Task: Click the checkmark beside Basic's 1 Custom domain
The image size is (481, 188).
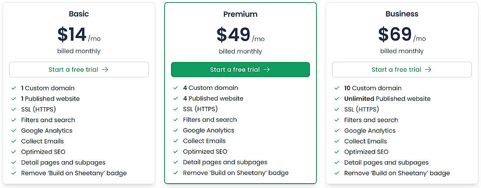Action: pos(14,88)
